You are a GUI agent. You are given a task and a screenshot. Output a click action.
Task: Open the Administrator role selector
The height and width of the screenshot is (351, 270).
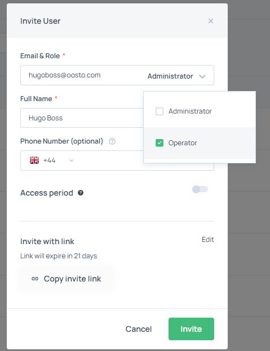point(176,76)
